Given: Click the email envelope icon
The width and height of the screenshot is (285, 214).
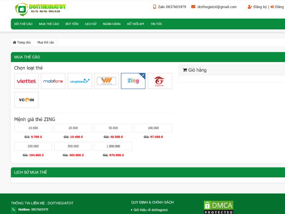Looking at the screenshot, I should tap(193, 7).
